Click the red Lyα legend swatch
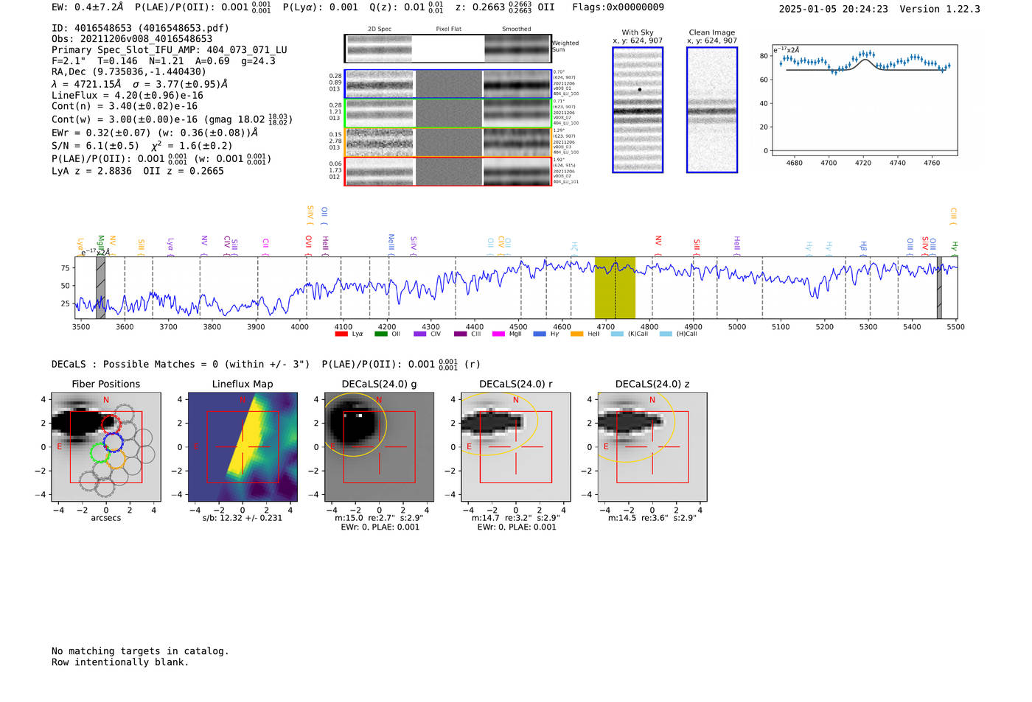The height and width of the screenshot is (702, 1032). coord(341,334)
